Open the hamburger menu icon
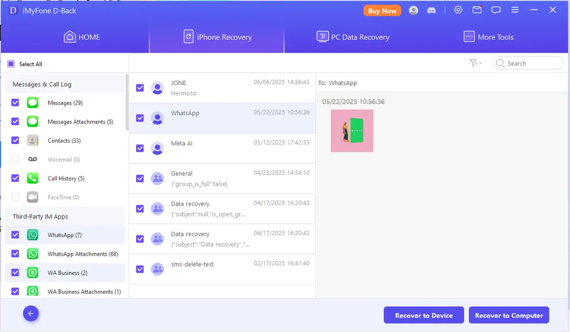This screenshot has height=332, width=570. (x=515, y=10)
